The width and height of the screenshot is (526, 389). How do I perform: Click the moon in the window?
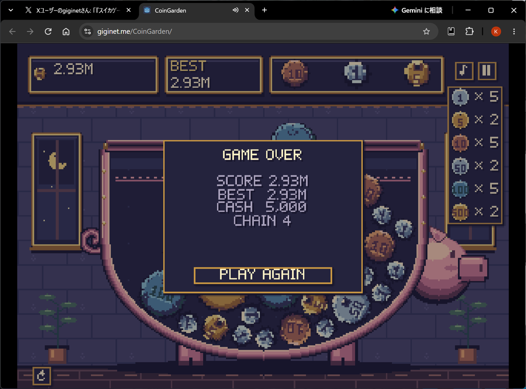(57, 161)
